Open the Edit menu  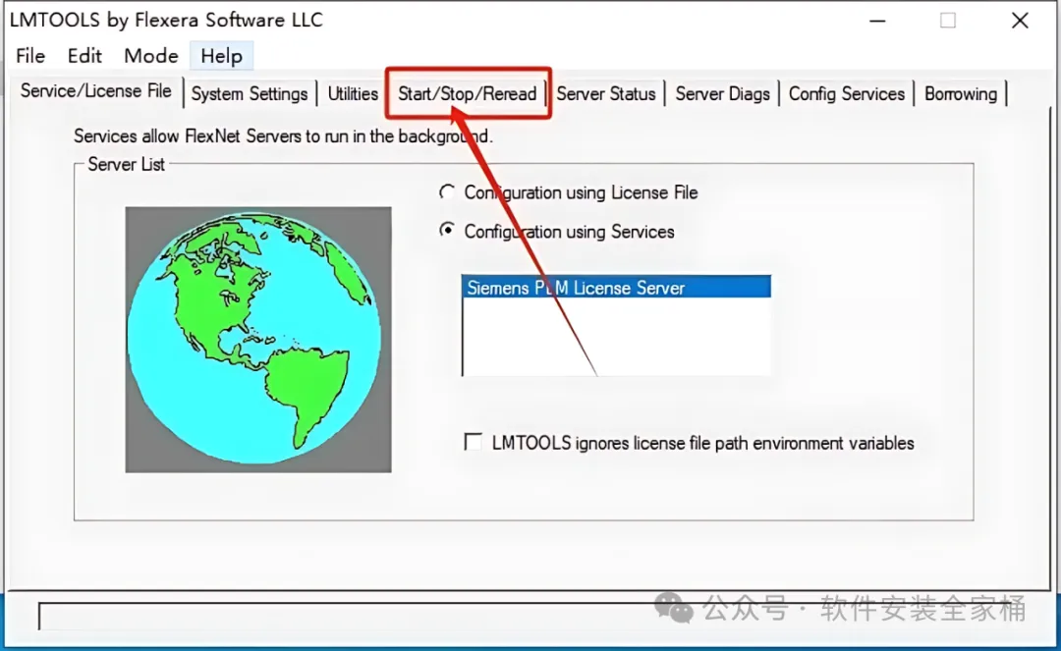[x=84, y=55]
